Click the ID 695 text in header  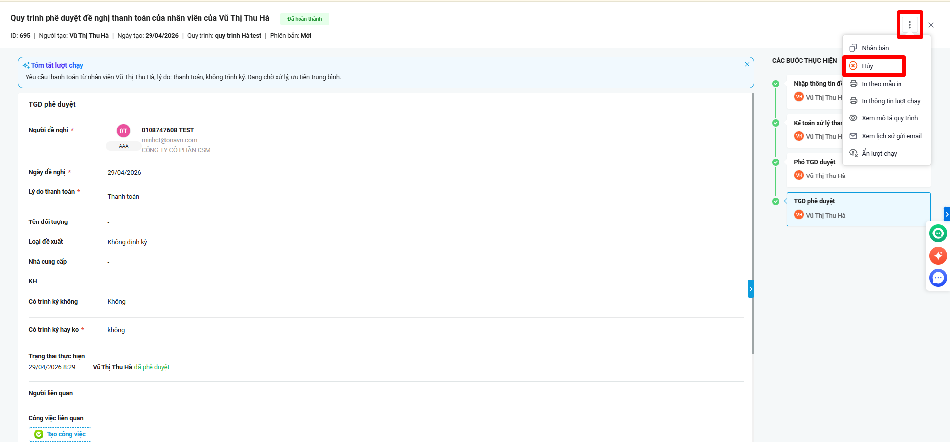[20, 36]
